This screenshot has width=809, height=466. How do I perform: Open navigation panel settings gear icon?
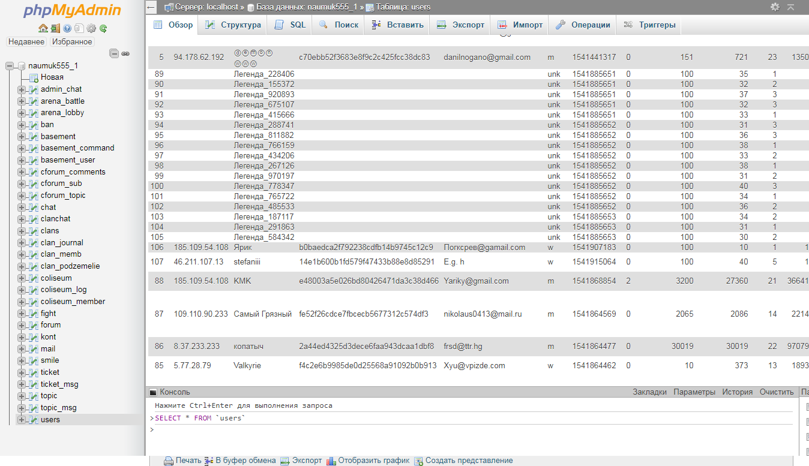[x=91, y=28]
